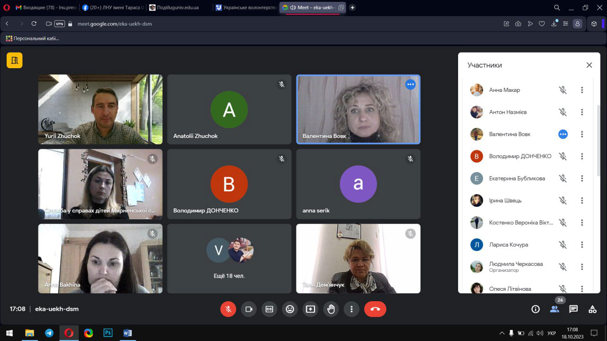Open Photoshop from the taskbar

(x=108, y=333)
